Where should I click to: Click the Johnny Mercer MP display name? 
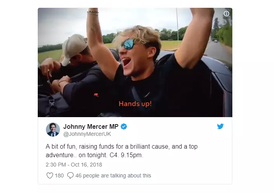[x=91, y=126]
